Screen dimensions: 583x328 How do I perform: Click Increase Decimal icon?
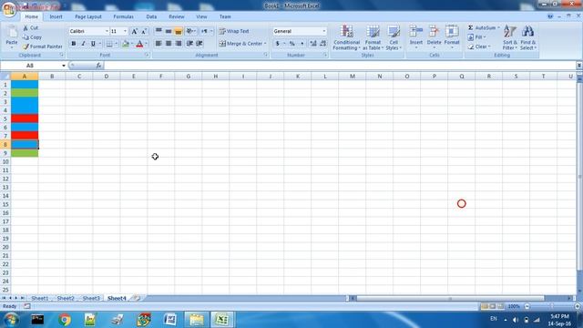tap(313, 44)
